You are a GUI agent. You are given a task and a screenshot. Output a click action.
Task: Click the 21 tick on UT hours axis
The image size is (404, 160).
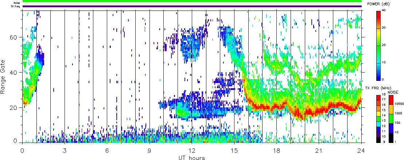(319, 150)
